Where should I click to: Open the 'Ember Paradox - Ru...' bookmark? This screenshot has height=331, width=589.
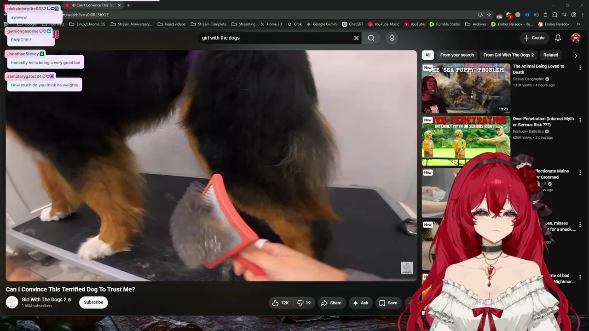[x=512, y=24]
